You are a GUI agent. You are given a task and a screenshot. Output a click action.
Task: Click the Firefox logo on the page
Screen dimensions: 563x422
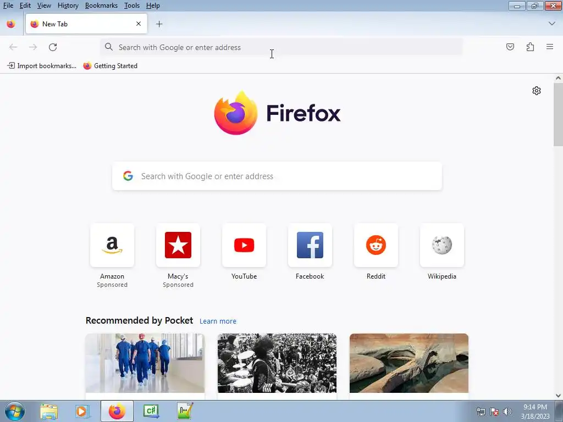point(277,113)
